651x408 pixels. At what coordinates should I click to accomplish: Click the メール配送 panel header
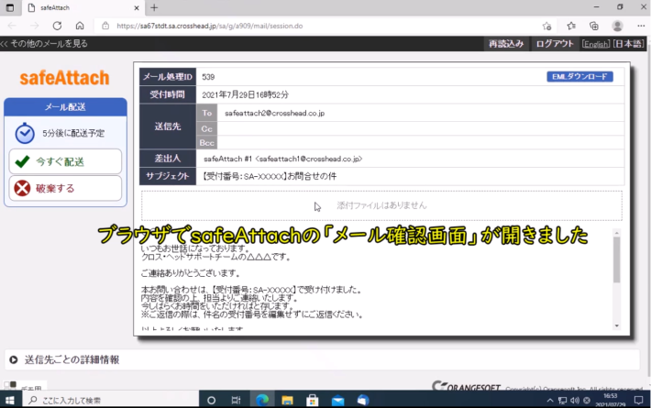(65, 107)
